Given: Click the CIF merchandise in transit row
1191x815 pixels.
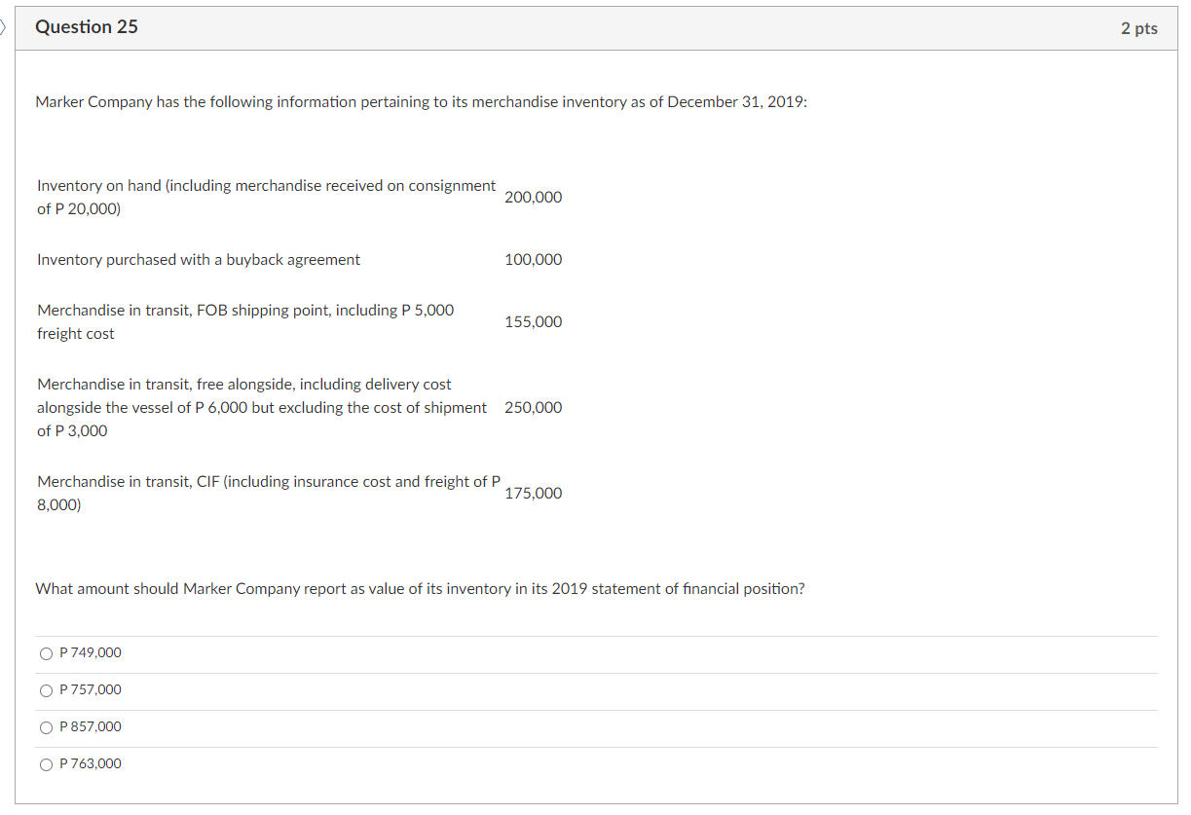Looking at the screenshot, I should 268,493.
